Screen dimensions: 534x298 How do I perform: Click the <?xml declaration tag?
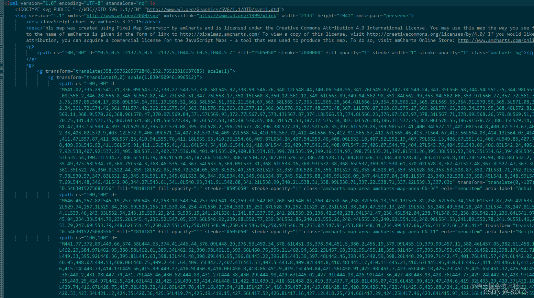point(11,3)
